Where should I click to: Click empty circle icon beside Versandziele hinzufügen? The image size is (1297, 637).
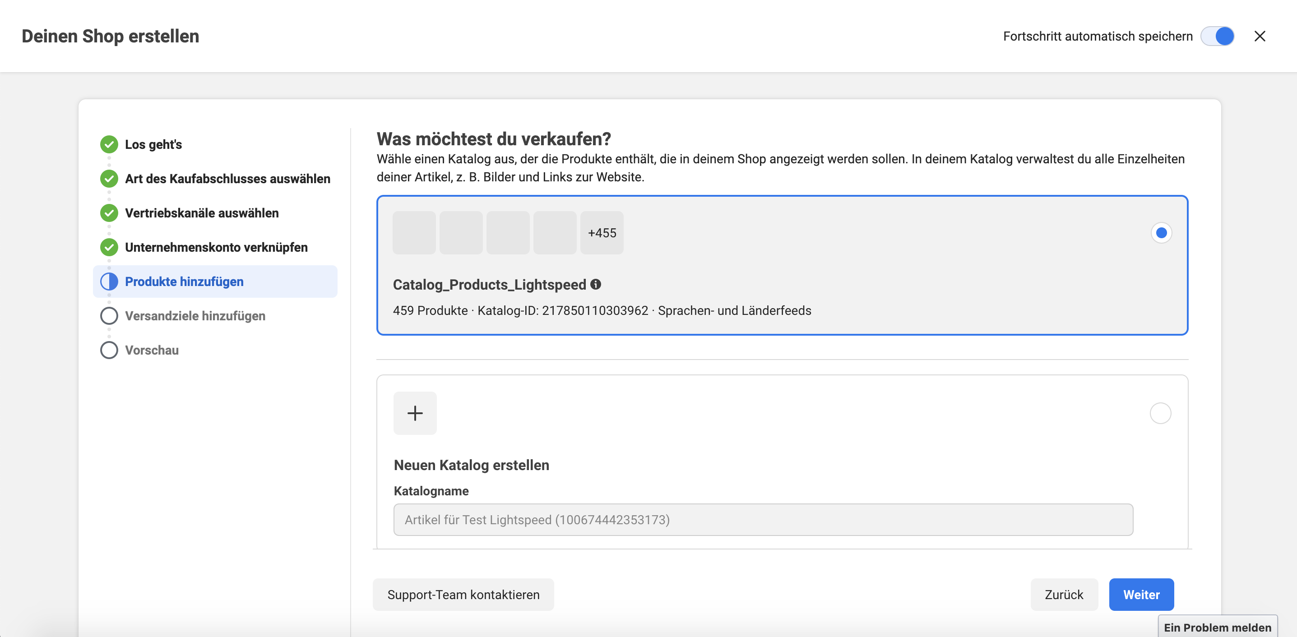point(109,315)
